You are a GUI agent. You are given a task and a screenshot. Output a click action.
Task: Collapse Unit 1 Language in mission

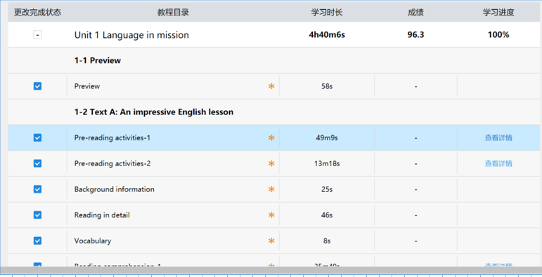tap(38, 35)
